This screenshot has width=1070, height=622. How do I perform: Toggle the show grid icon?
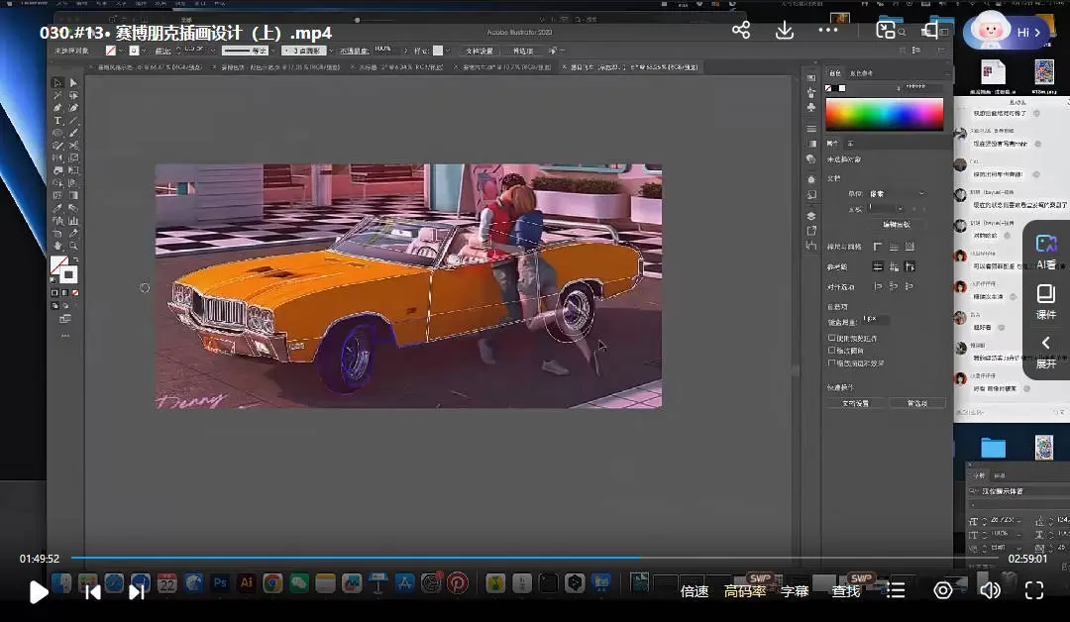pos(894,247)
